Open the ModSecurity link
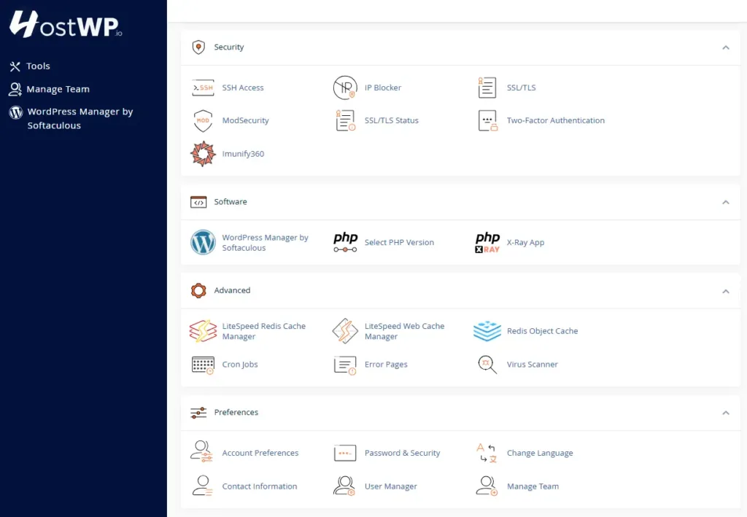 click(x=245, y=120)
